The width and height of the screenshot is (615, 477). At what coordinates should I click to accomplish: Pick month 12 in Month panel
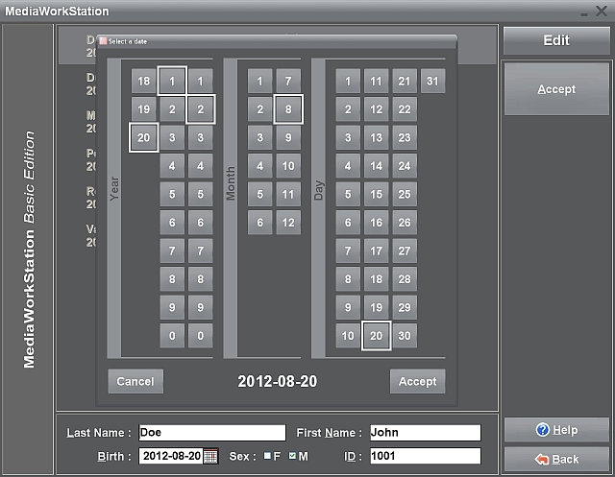288,223
